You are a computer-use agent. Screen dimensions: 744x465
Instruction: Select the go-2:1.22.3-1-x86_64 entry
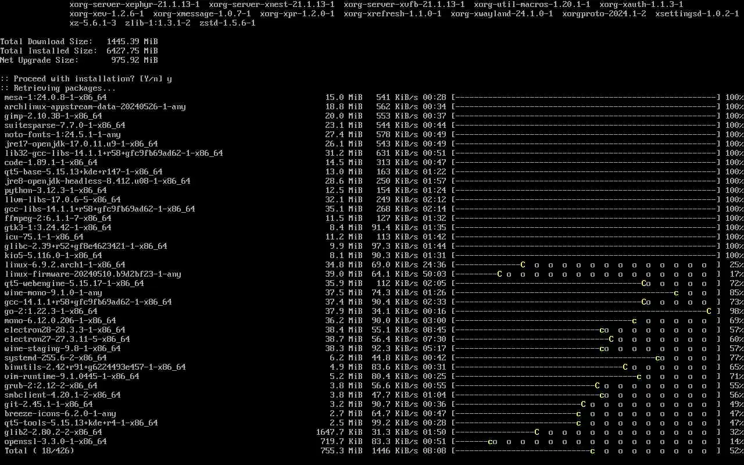[x=51, y=312]
